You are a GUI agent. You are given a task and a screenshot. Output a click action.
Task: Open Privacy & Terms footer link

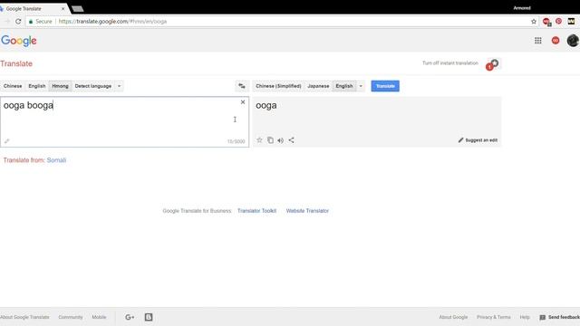(x=493, y=317)
